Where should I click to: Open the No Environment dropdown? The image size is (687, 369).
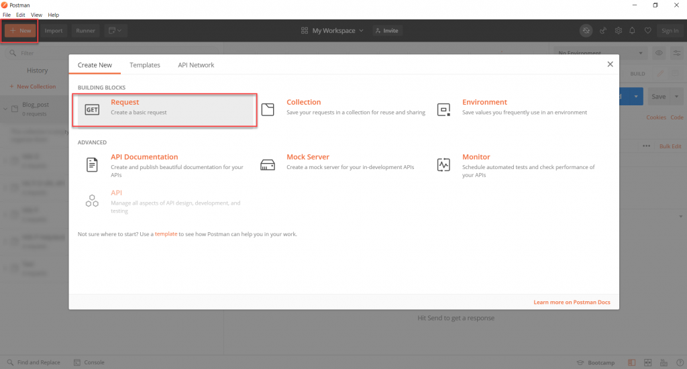point(600,53)
